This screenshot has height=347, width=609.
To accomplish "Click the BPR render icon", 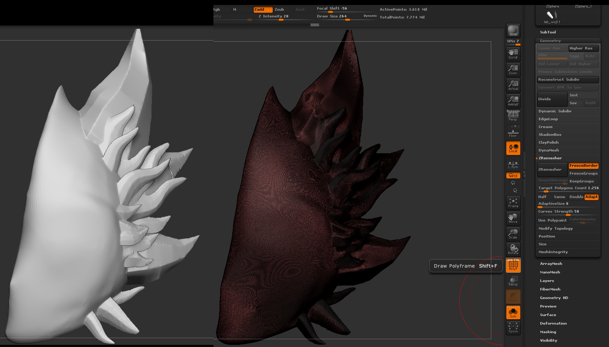I will pos(513,31).
